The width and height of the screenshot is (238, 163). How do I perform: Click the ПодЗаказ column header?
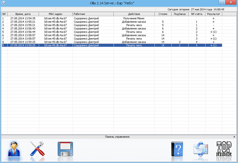[180, 14]
